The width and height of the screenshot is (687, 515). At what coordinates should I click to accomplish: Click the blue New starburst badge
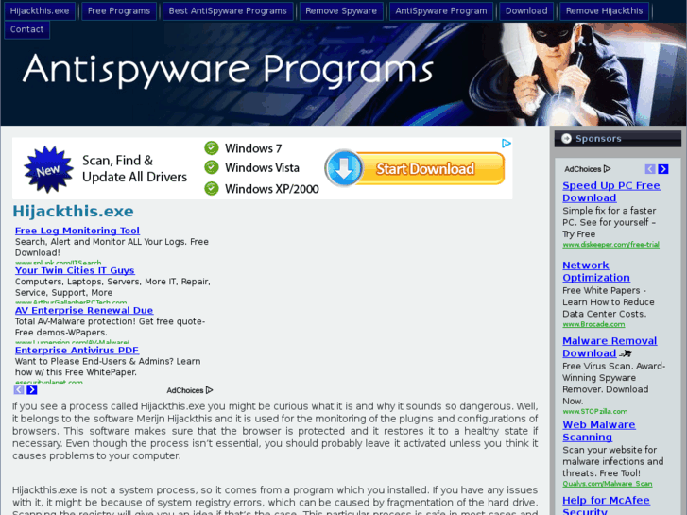(48, 170)
